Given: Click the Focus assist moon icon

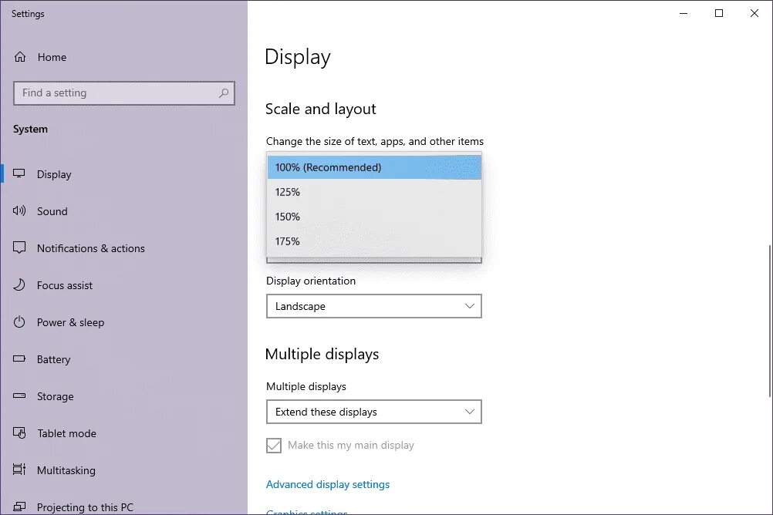Looking at the screenshot, I should [19, 284].
